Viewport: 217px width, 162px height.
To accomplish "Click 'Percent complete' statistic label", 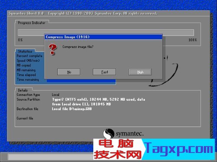I will (30, 56).
